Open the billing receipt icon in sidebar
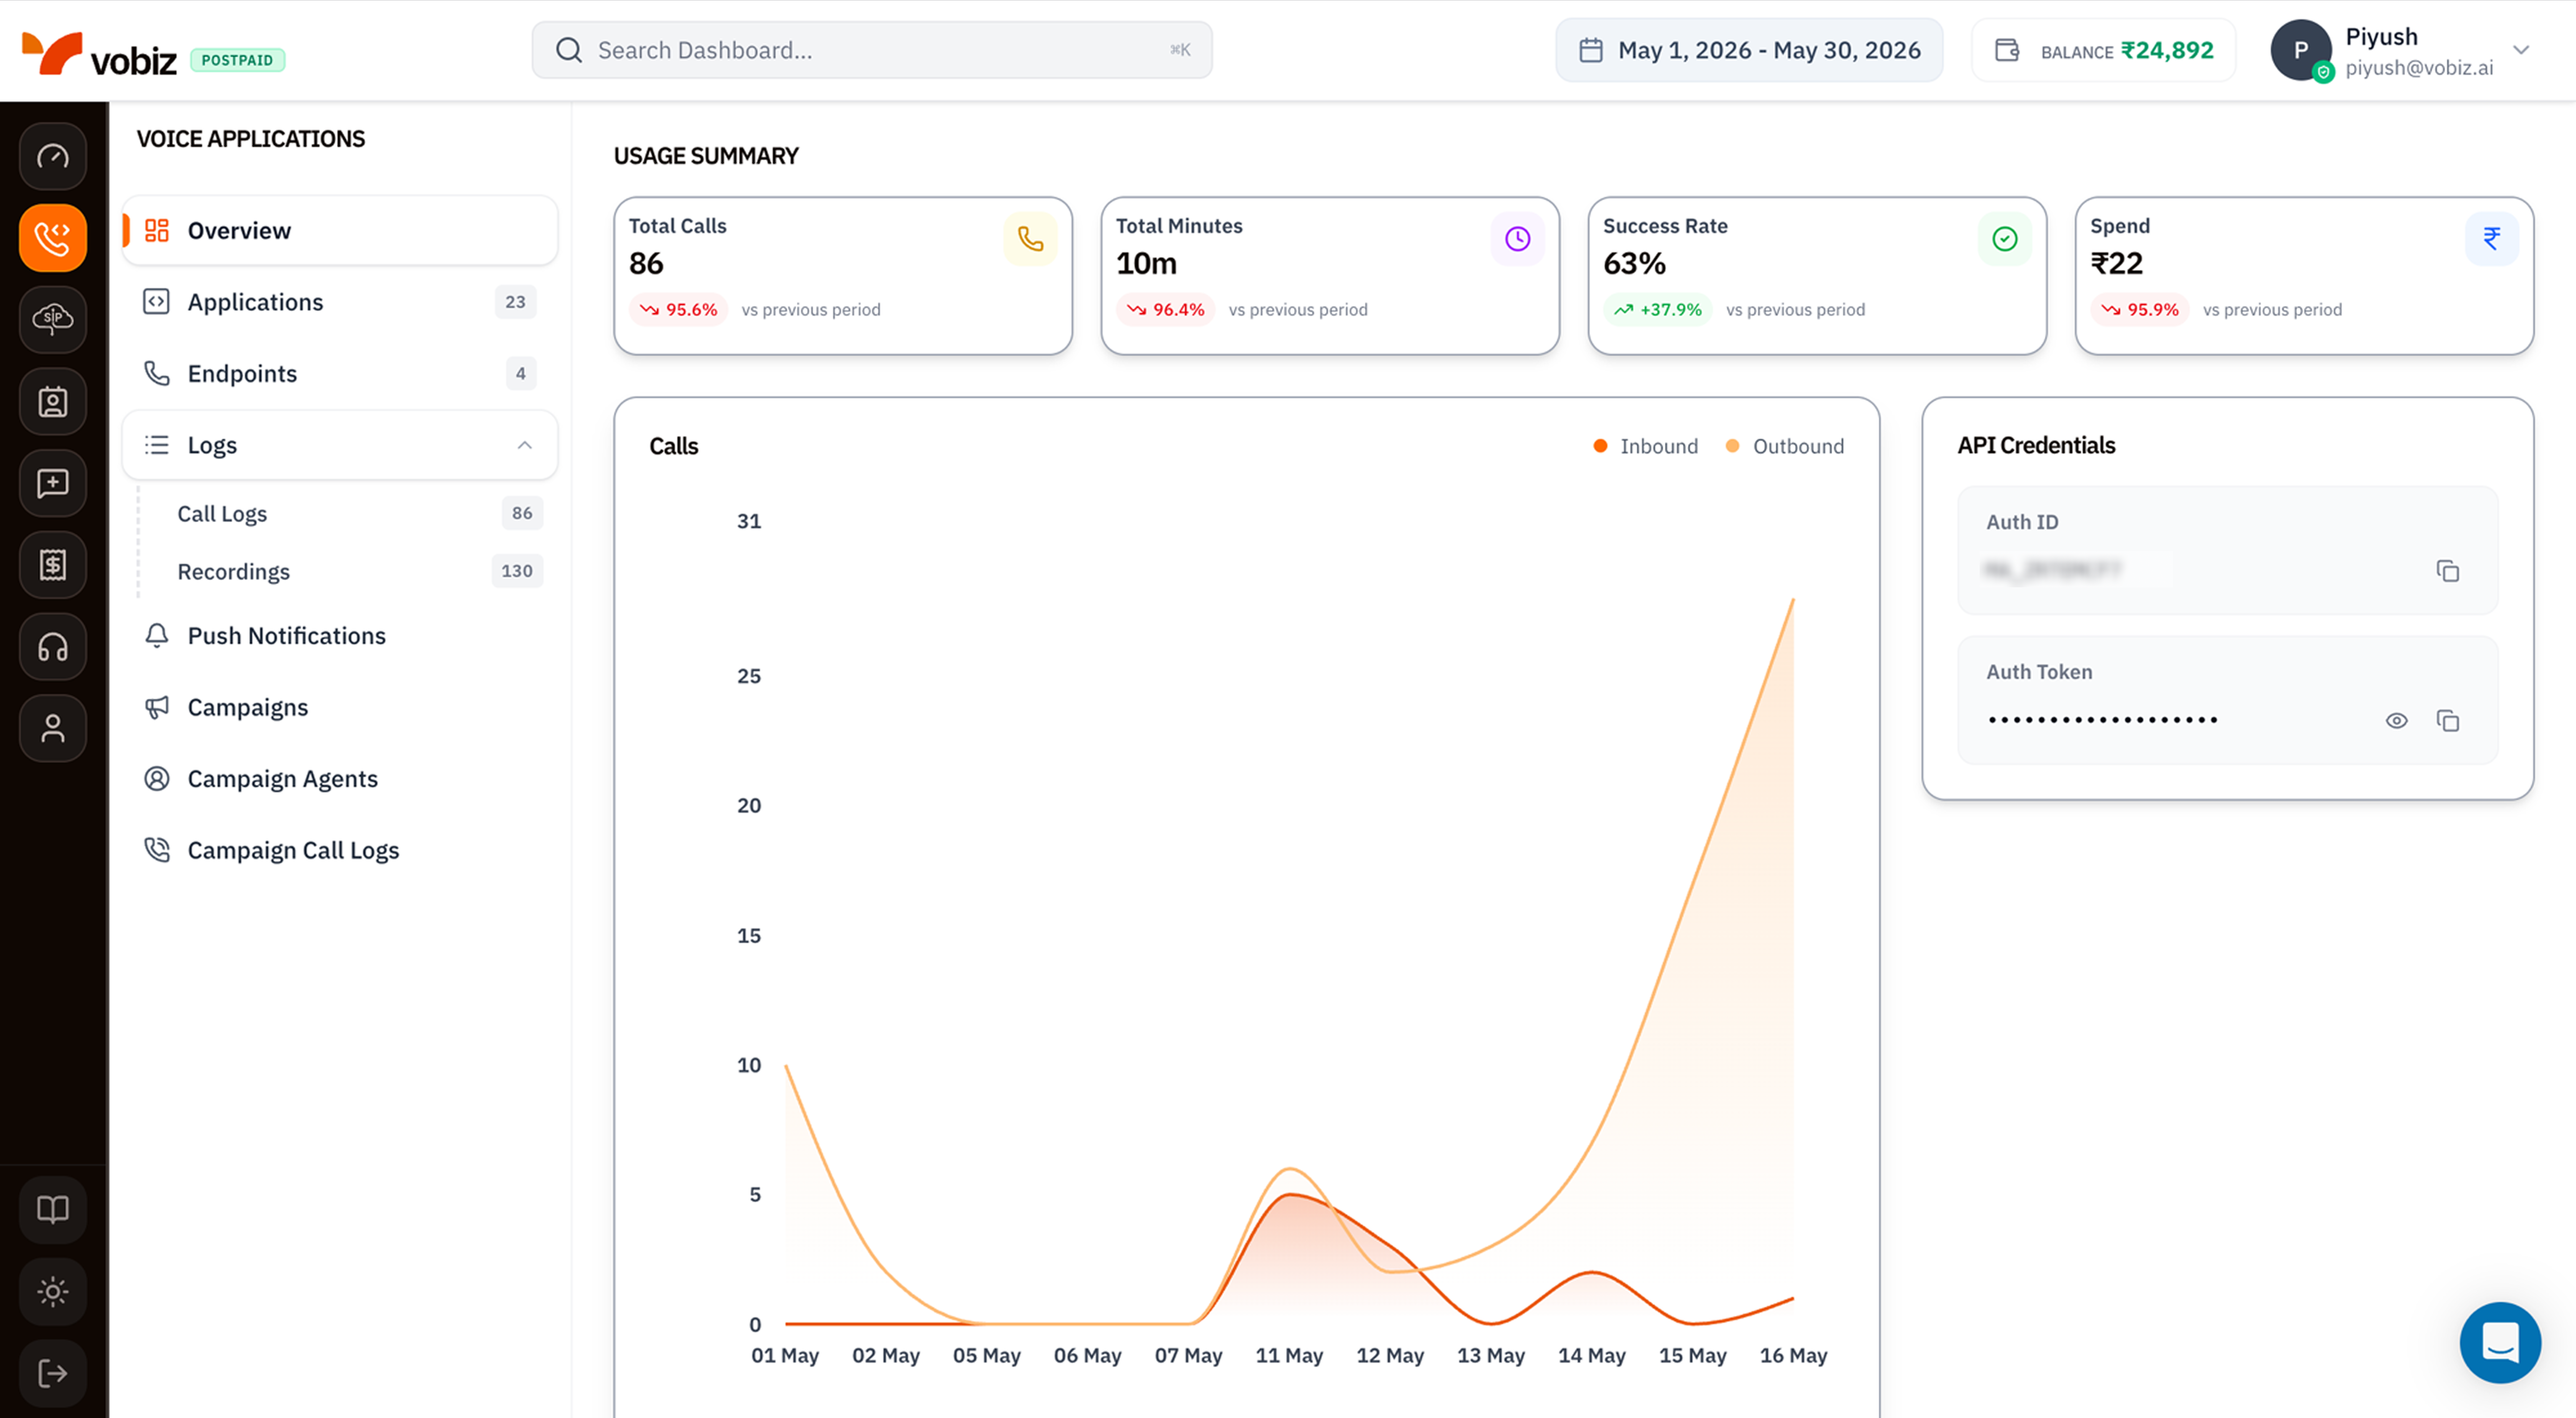The image size is (2576, 1418). 53,565
